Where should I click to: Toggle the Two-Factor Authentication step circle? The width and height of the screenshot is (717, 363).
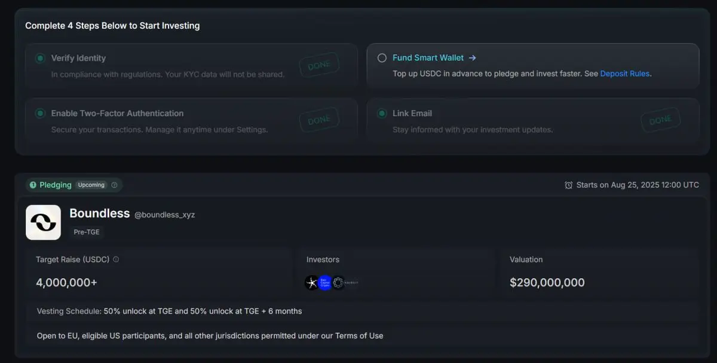(40, 113)
